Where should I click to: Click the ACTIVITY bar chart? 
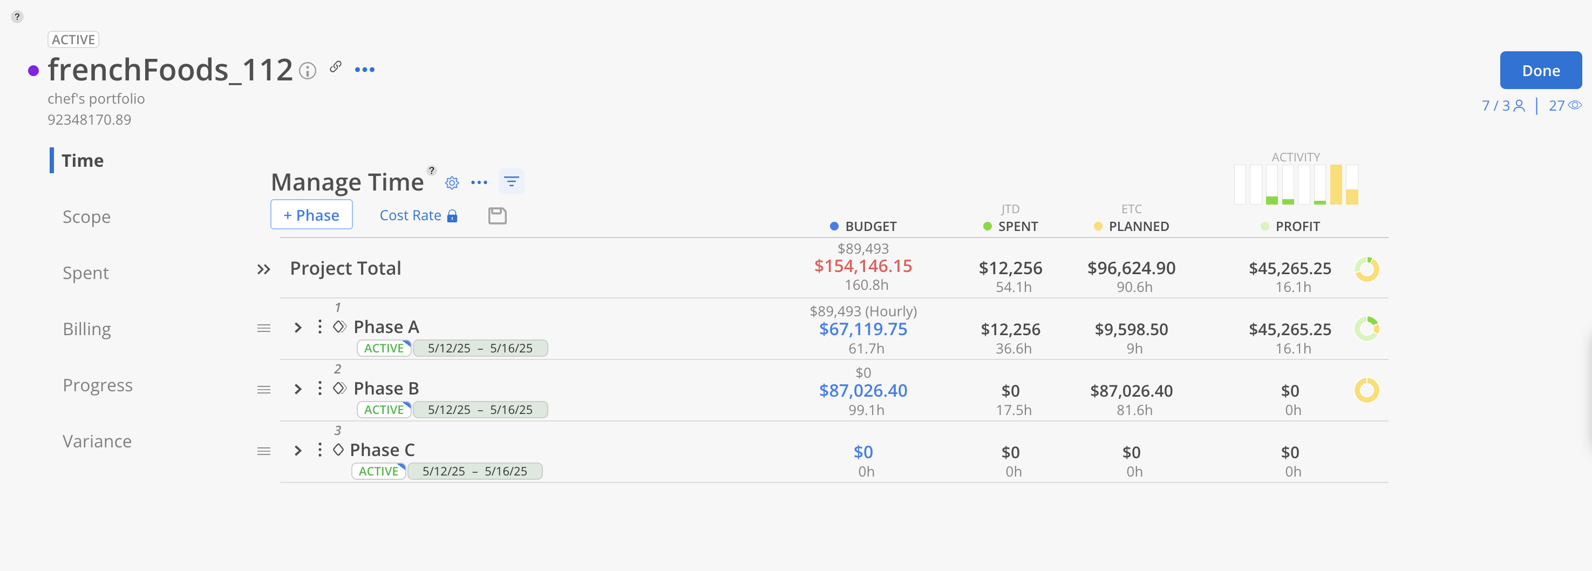click(x=1295, y=184)
